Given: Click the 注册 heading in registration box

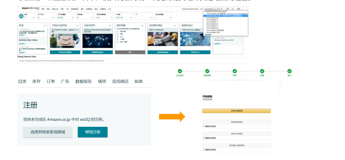Looking at the screenshot, I should [x=30, y=105].
